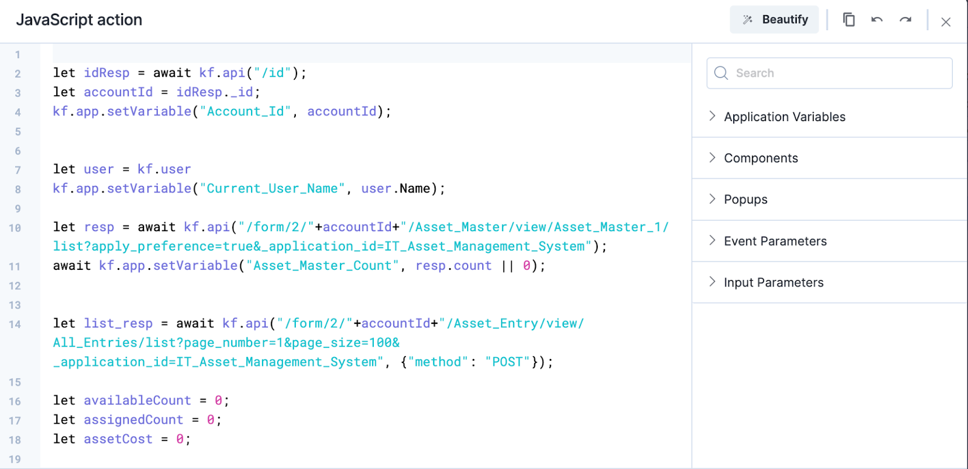Click line number 14 in gutter
The height and width of the screenshot is (469, 968).
pos(15,324)
